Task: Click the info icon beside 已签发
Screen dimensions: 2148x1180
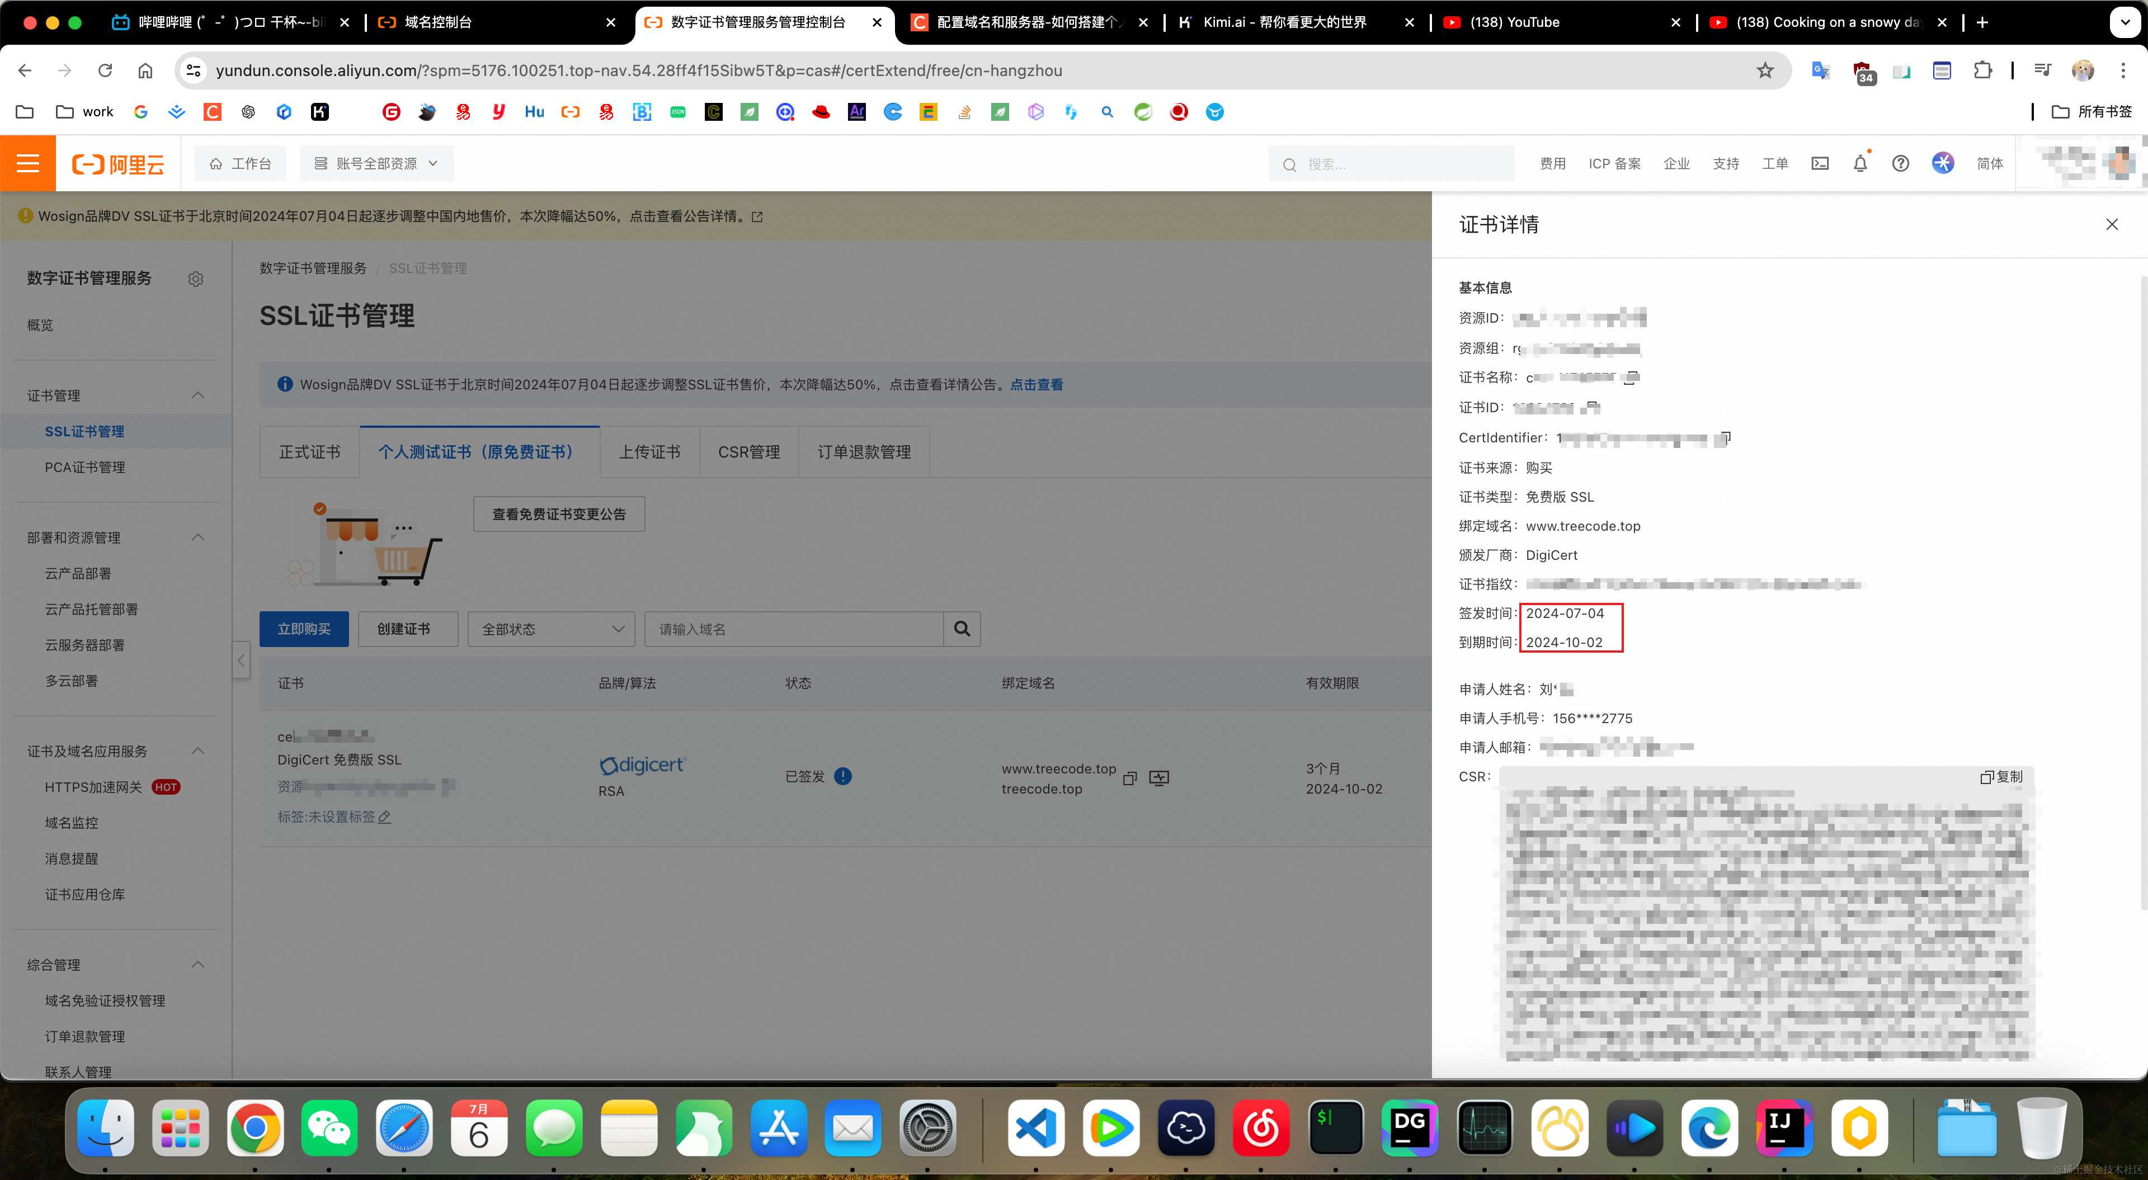Action: tap(843, 776)
